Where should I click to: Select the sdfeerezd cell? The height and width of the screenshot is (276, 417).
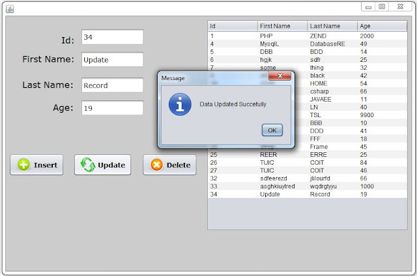(x=282, y=178)
